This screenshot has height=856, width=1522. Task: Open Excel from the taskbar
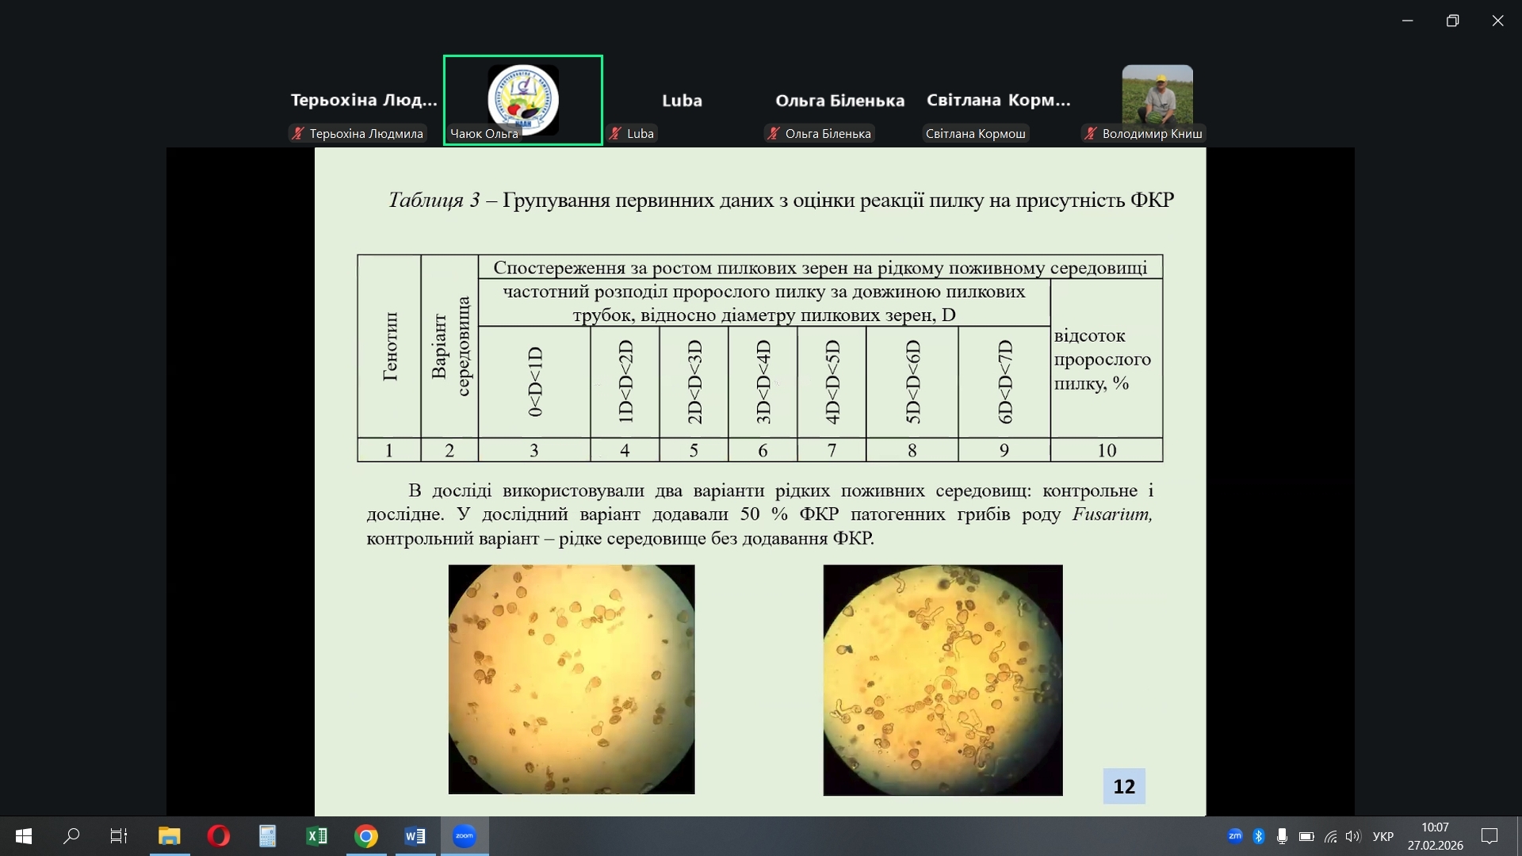point(316,836)
